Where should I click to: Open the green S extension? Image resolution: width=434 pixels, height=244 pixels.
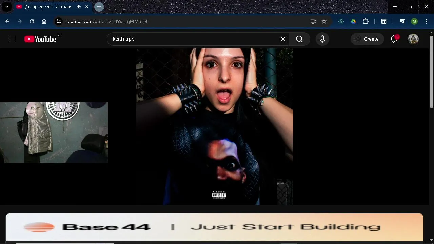341,21
